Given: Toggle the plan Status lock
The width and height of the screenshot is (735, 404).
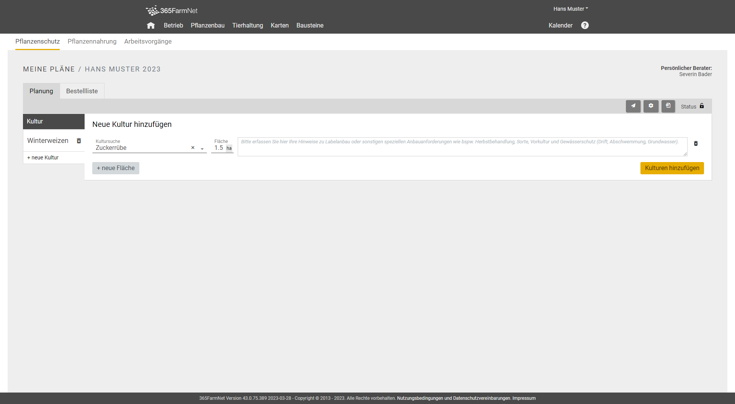Looking at the screenshot, I should coord(702,106).
